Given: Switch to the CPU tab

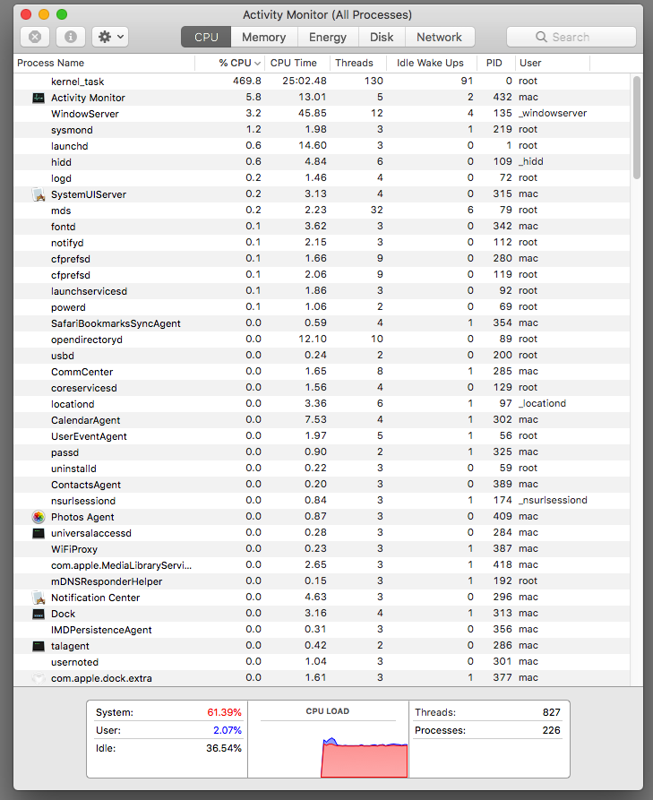Looking at the screenshot, I should (x=206, y=37).
